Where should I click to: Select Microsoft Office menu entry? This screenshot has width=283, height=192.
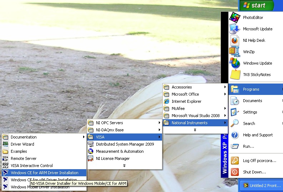click(195, 94)
